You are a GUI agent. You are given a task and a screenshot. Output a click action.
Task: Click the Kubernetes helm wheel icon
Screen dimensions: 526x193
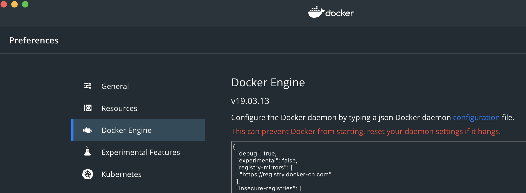click(88, 174)
